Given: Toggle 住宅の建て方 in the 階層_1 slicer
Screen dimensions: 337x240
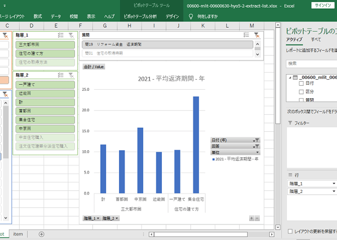Looking at the screenshot, I should click(x=45, y=53).
